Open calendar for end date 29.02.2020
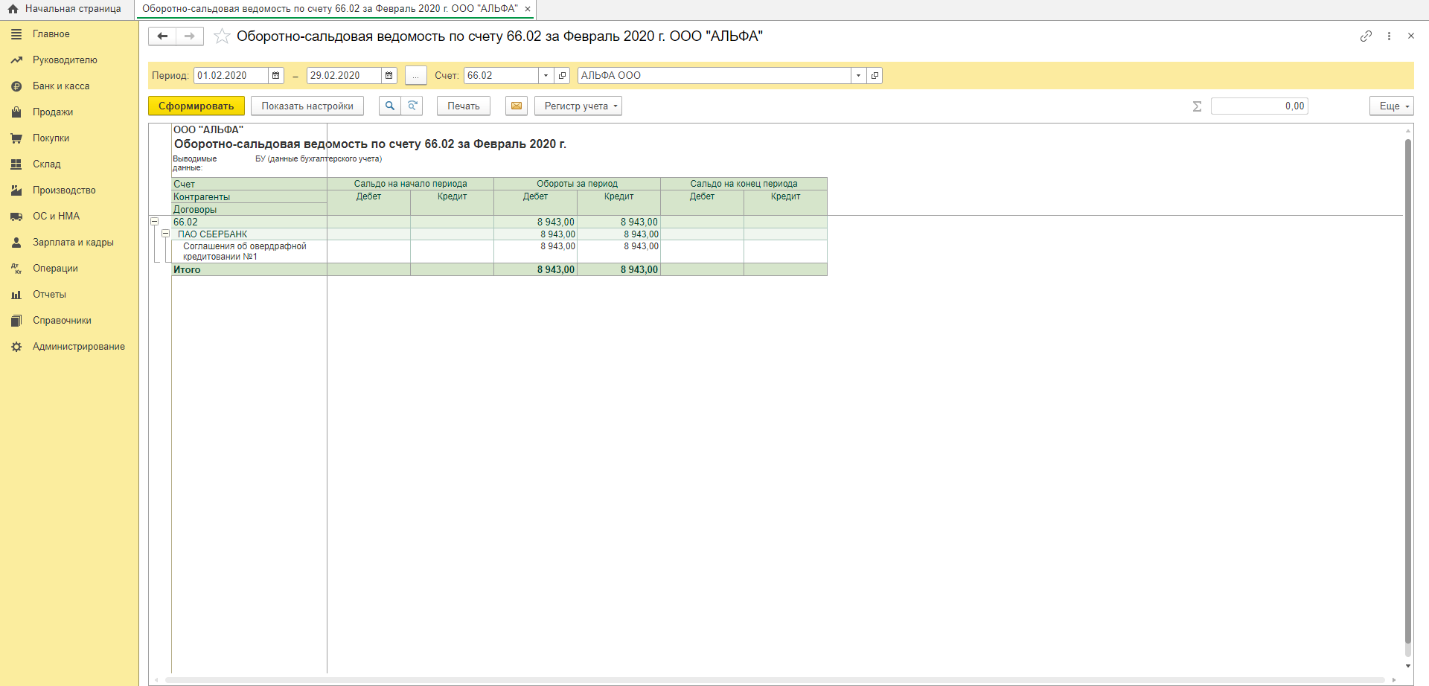 click(x=389, y=76)
